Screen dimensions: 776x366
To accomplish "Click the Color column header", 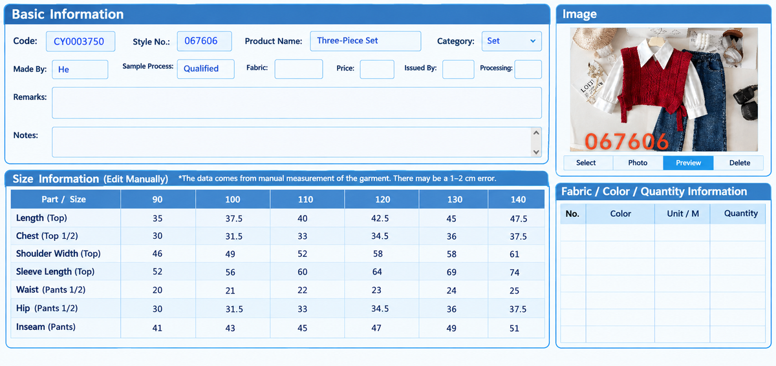I will pyautogui.click(x=620, y=214).
